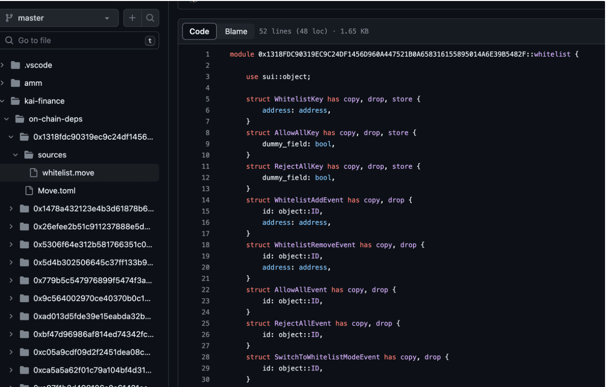Screen dimensions: 607x387
Task: Expand the 0x9c564002970ce40370b0c1 folder chevron
Action: click(x=11, y=298)
